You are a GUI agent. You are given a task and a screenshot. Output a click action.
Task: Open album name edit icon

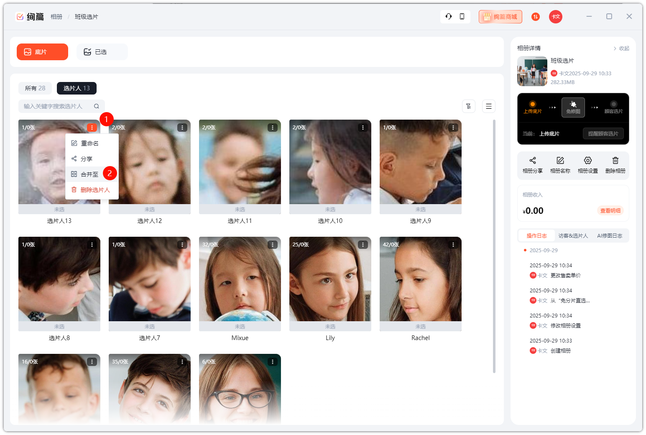(x=560, y=161)
